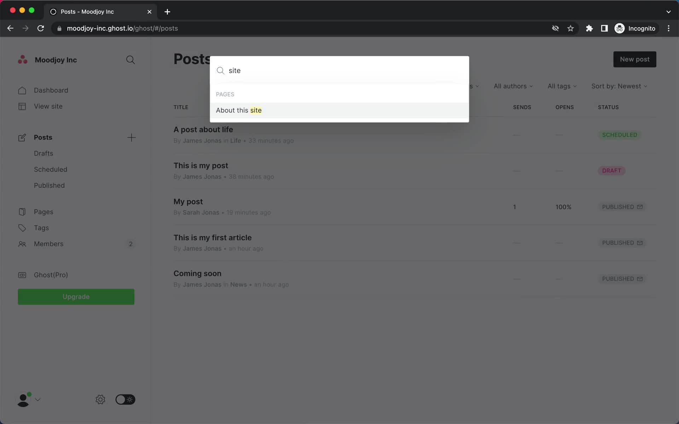Open the Drafts menu item
Screen dimensions: 679x424
coord(43,153)
